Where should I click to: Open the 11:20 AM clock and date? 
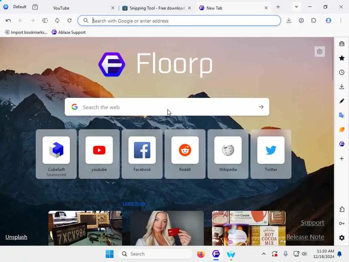tap(324, 254)
